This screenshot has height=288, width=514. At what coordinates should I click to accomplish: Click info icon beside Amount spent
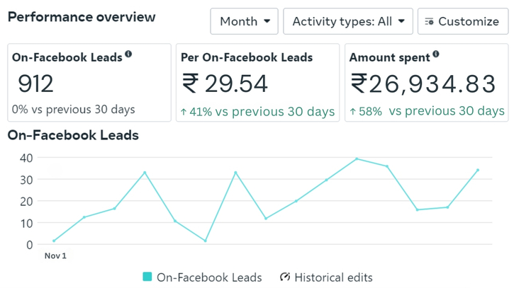click(435, 54)
